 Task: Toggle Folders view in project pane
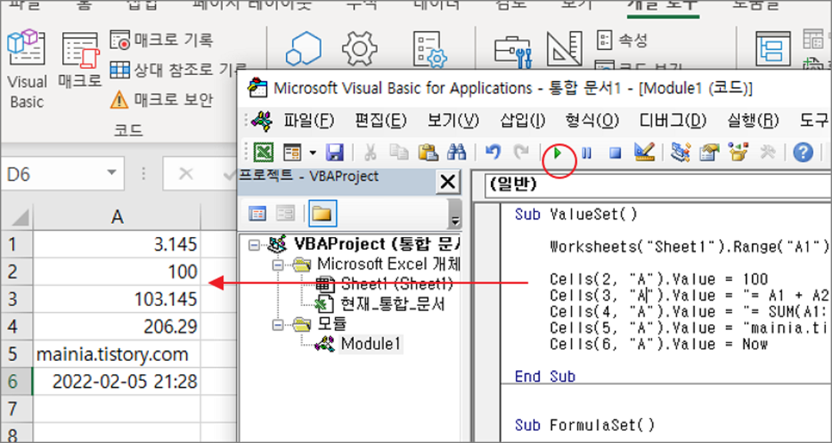(323, 214)
